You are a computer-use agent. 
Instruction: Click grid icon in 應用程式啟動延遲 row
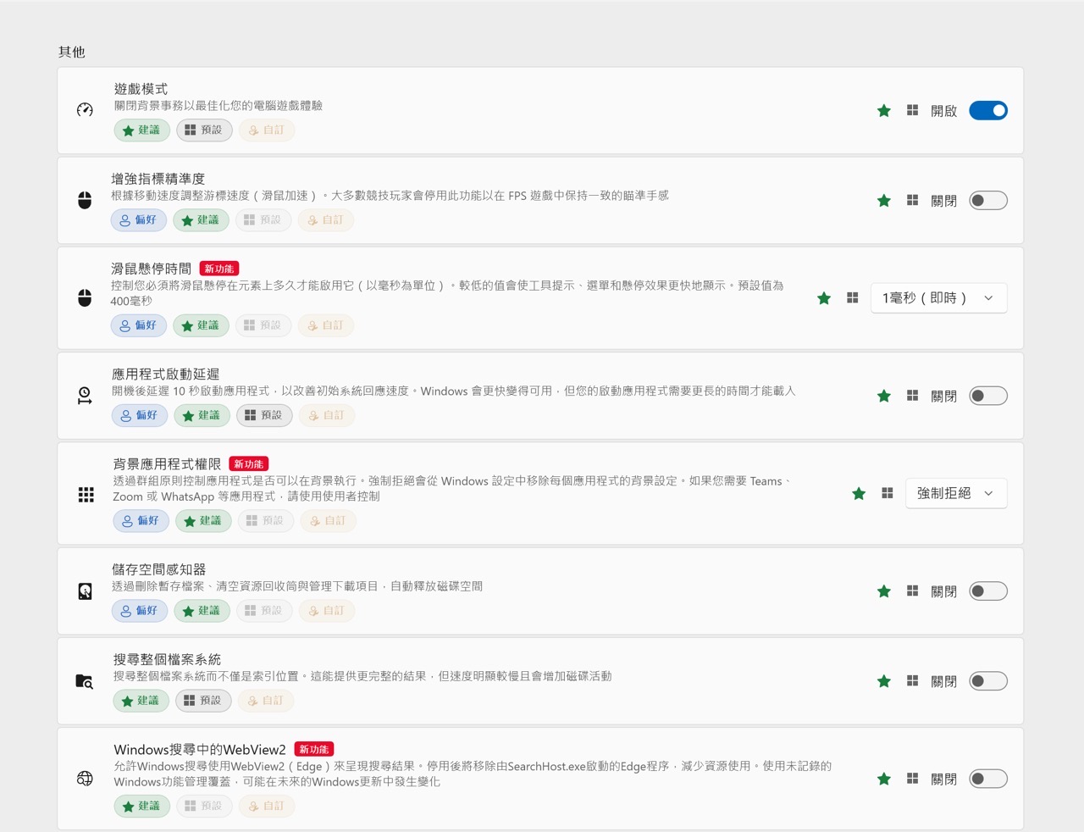pos(912,395)
